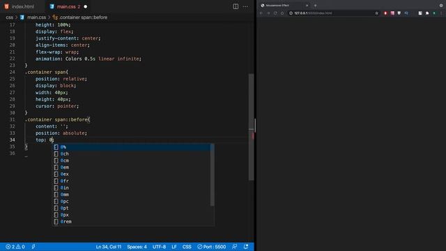
Task: Click the 'position: absolute' code line
Action: coord(61,133)
